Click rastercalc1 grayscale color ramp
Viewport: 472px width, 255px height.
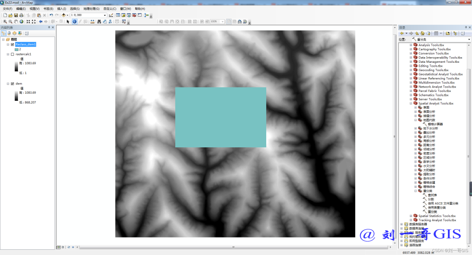coord(16,67)
